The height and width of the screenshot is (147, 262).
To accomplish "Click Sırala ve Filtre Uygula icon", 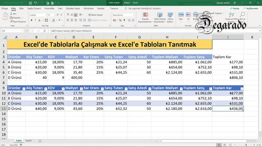I will 231,15.
